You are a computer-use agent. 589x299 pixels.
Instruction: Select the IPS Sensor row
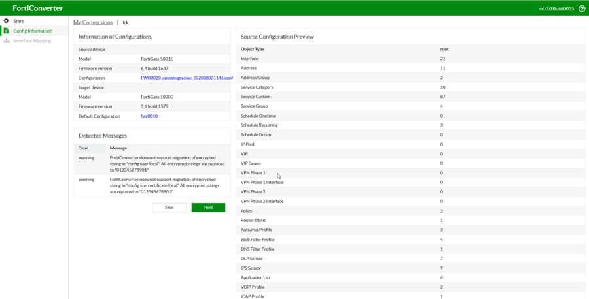click(251, 268)
